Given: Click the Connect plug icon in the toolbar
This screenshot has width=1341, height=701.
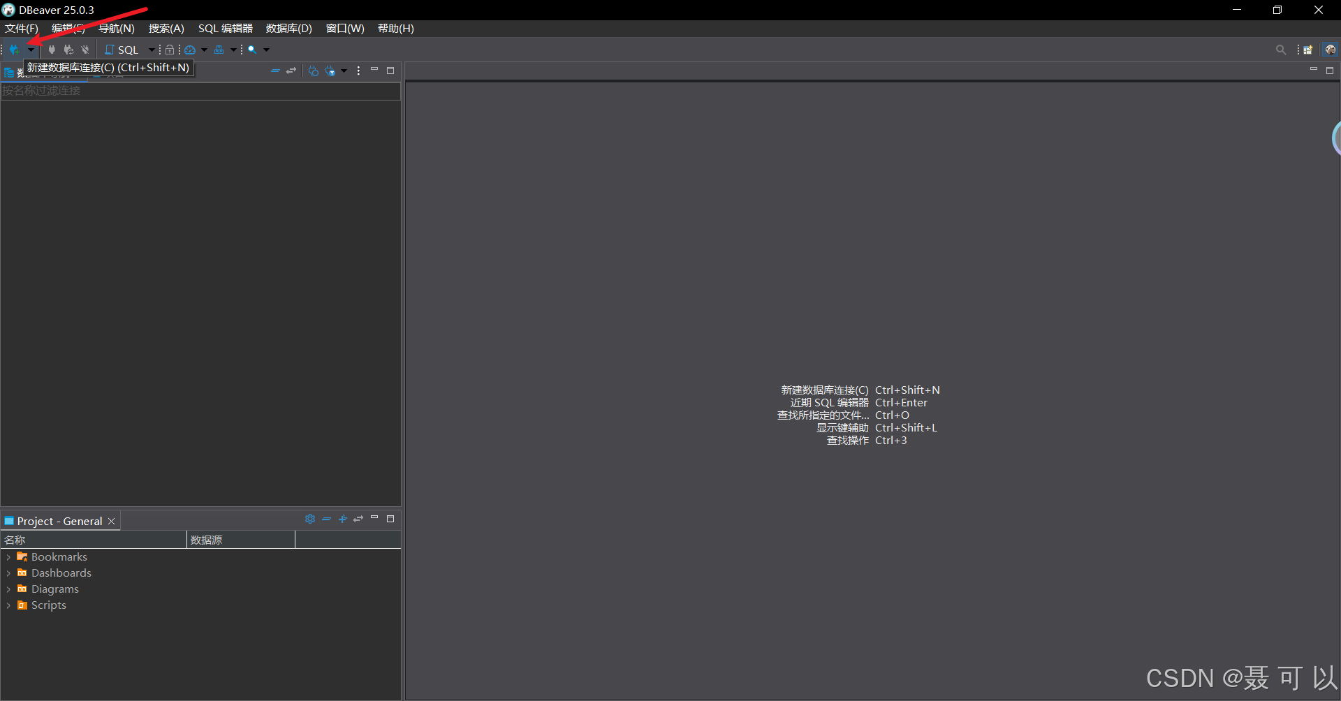Looking at the screenshot, I should tap(52, 50).
